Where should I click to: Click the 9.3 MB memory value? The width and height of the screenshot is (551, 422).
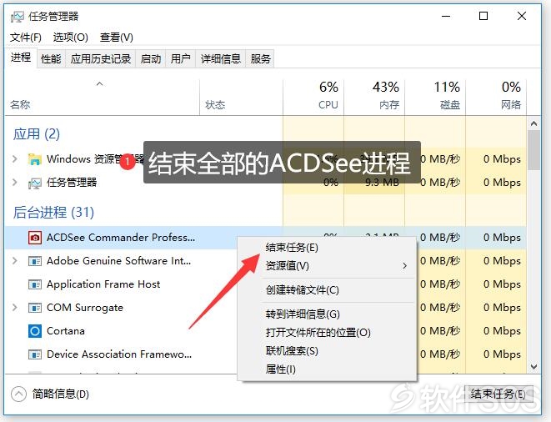click(382, 183)
